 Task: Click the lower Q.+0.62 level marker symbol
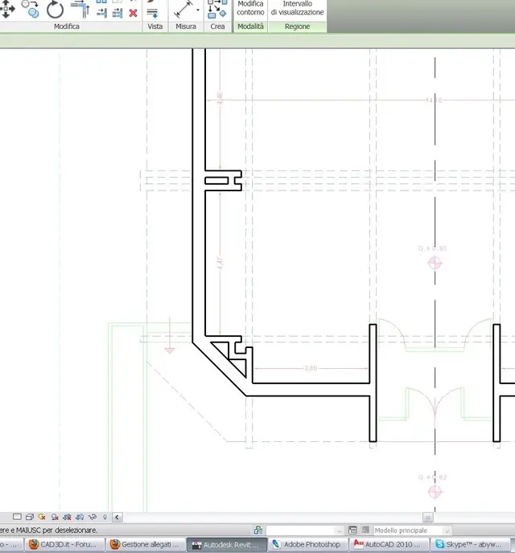[435, 492]
